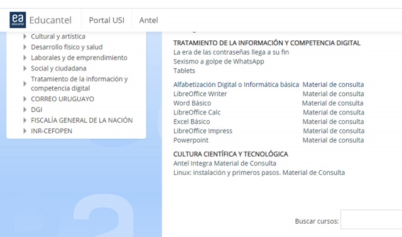Expand FISCALÍA GENERAL DE LA NACIÓN arrow
Viewport: 402px width, 237px height.
25,120
